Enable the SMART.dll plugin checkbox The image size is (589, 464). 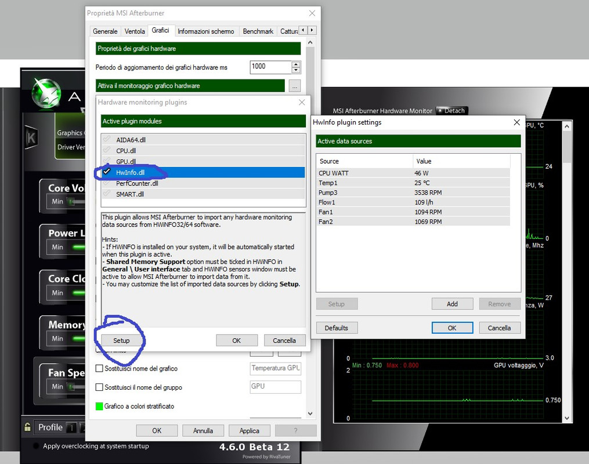pyautogui.click(x=107, y=194)
